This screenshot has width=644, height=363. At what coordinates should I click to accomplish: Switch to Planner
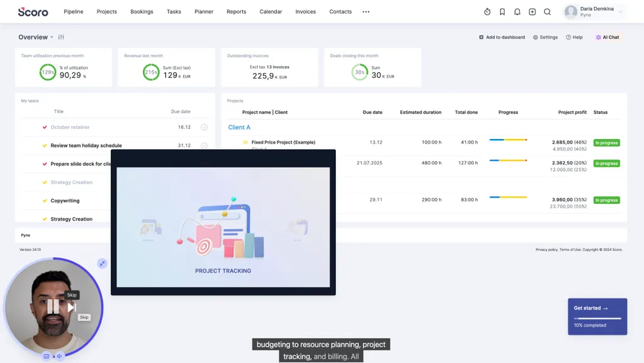click(204, 11)
